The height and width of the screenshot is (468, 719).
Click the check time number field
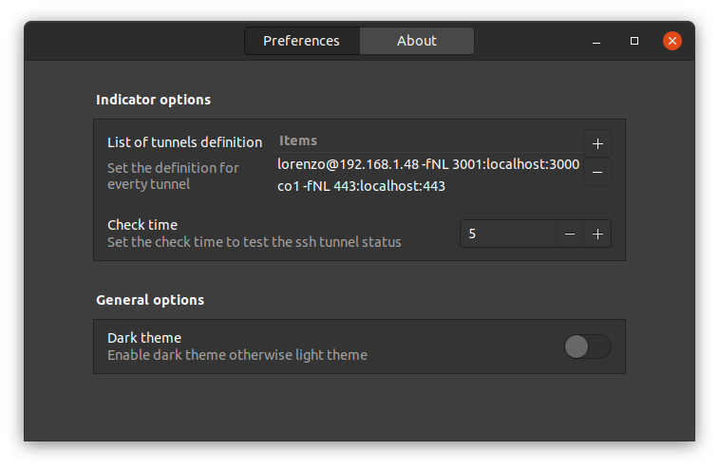click(508, 234)
